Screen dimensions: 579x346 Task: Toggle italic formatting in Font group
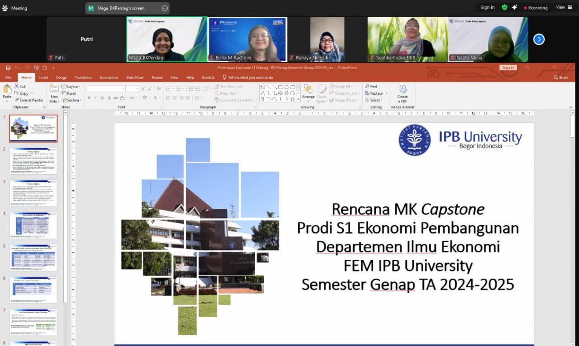pos(96,98)
